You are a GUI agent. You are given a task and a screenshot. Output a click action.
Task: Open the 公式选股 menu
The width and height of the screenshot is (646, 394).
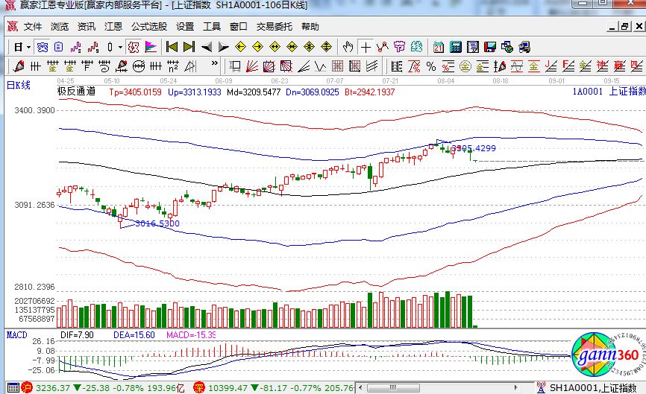point(149,27)
